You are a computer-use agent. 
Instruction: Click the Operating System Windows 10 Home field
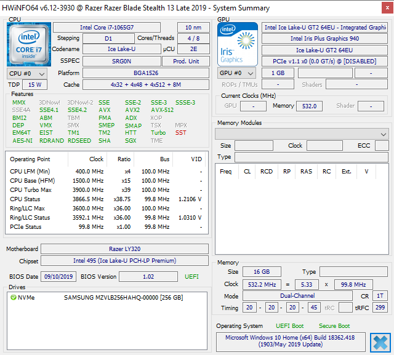click(x=291, y=341)
